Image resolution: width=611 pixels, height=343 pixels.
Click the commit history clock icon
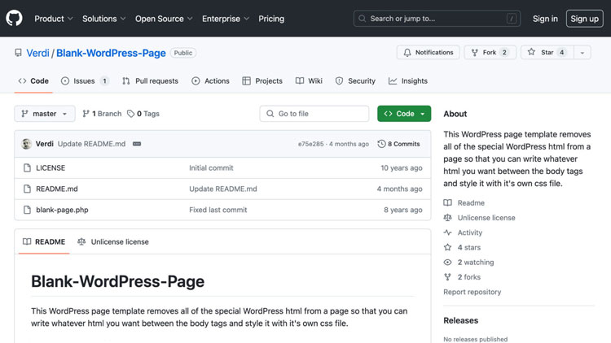pyautogui.click(x=381, y=144)
